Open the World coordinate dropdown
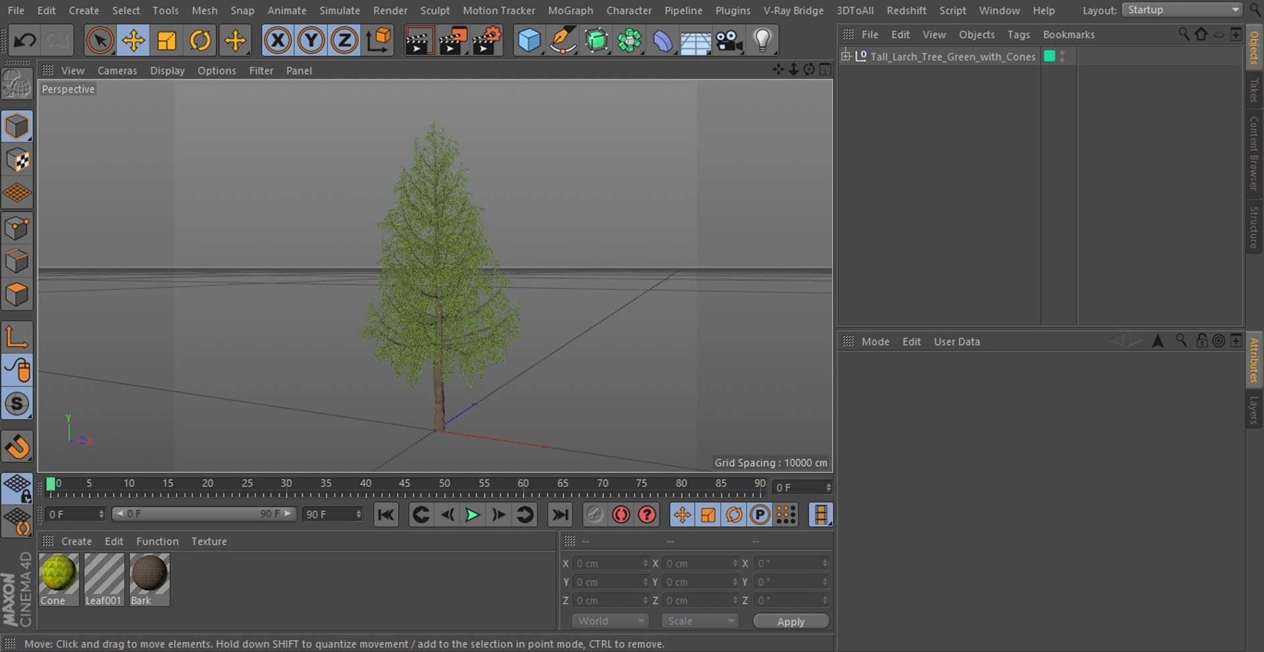The height and width of the screenshot is (652, 1264). click(610, 621)
